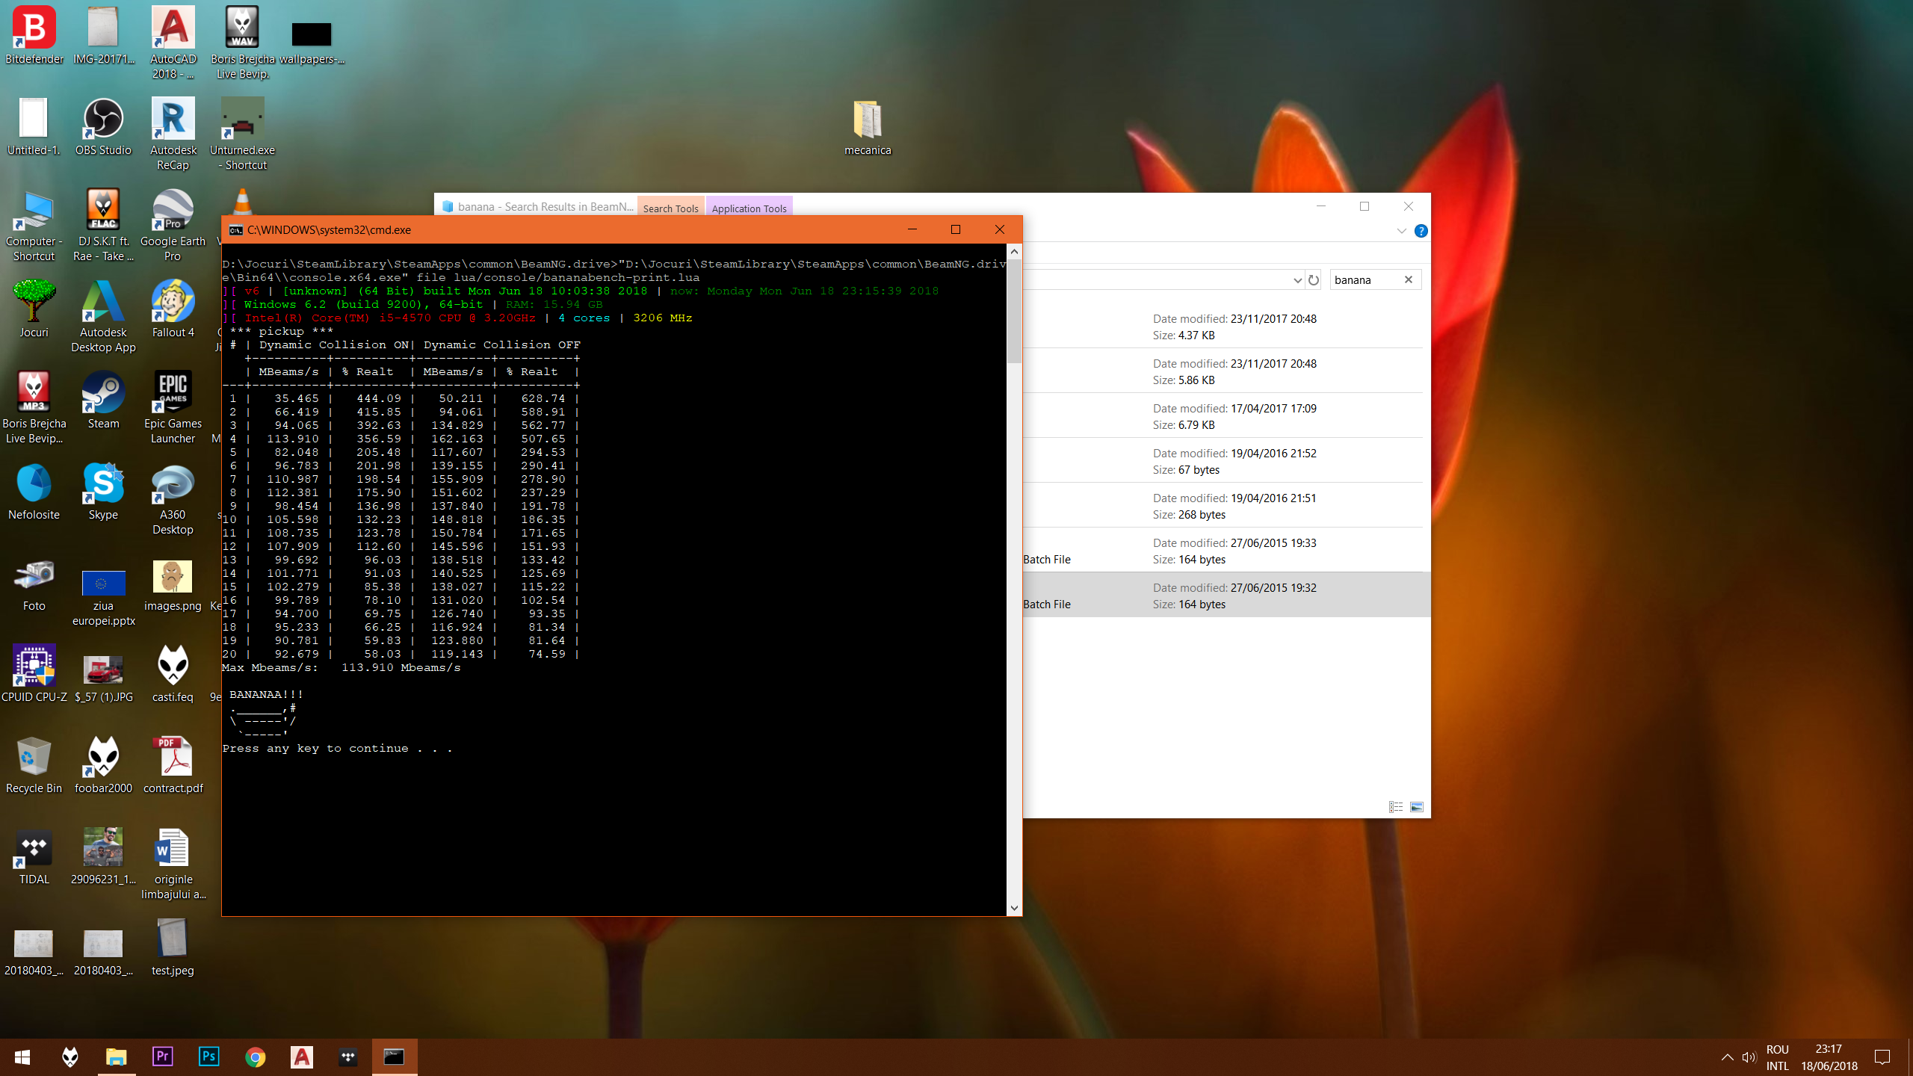
Task: Click Google Chrome taskbar icon
Action: point(256,1057)
